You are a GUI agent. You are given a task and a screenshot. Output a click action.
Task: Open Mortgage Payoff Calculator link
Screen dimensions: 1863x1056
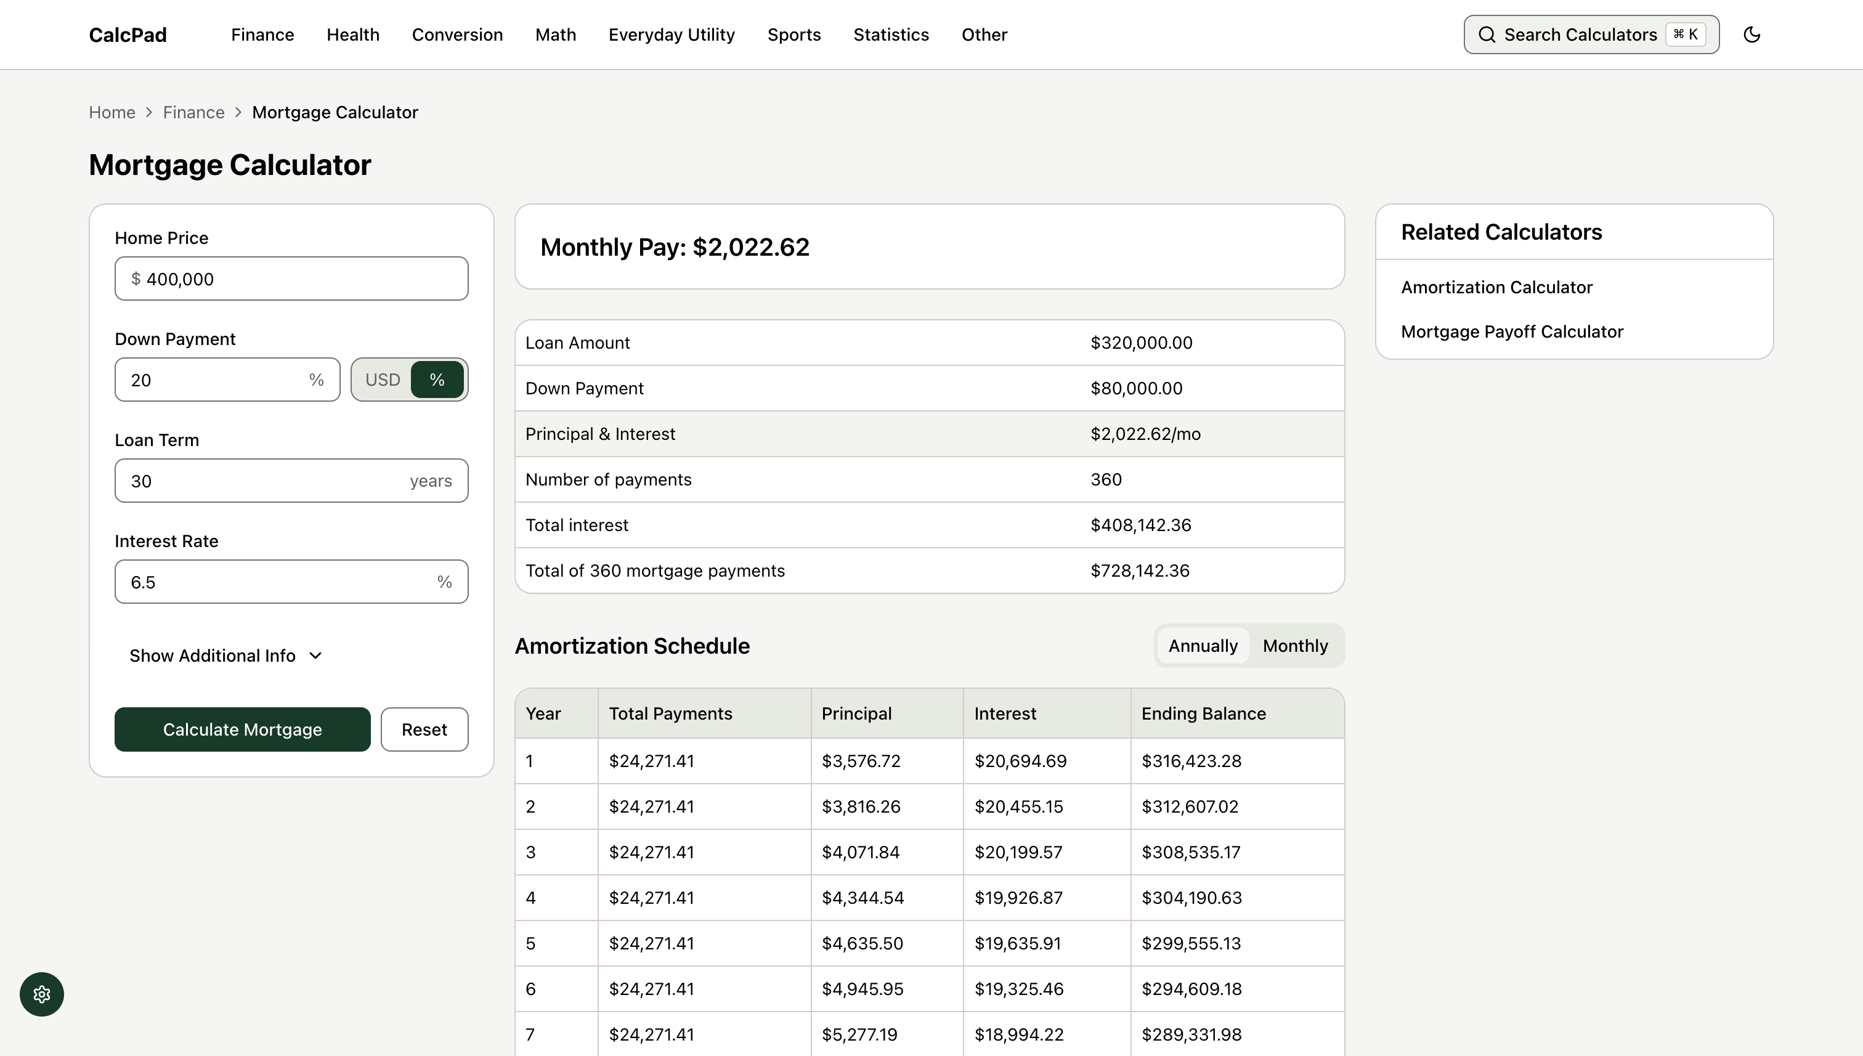point(1511,331)
